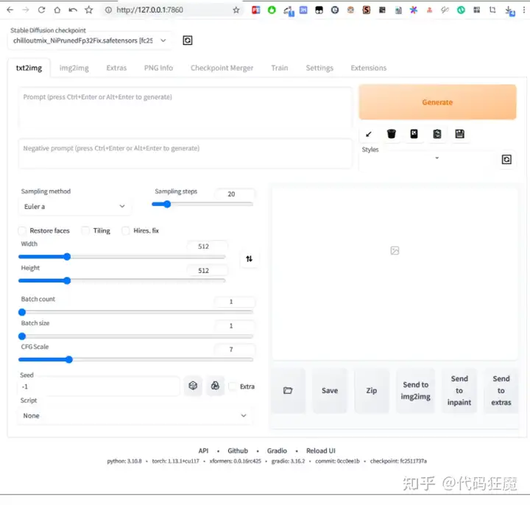Open the Sampling method dropdown

point(75,207)
